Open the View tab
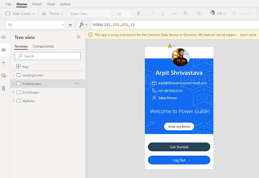Screen dimensions: 259x178 click(x=51, y=4)
